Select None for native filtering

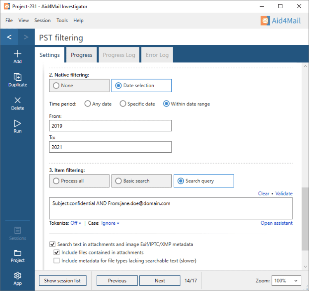click(79, 86)
